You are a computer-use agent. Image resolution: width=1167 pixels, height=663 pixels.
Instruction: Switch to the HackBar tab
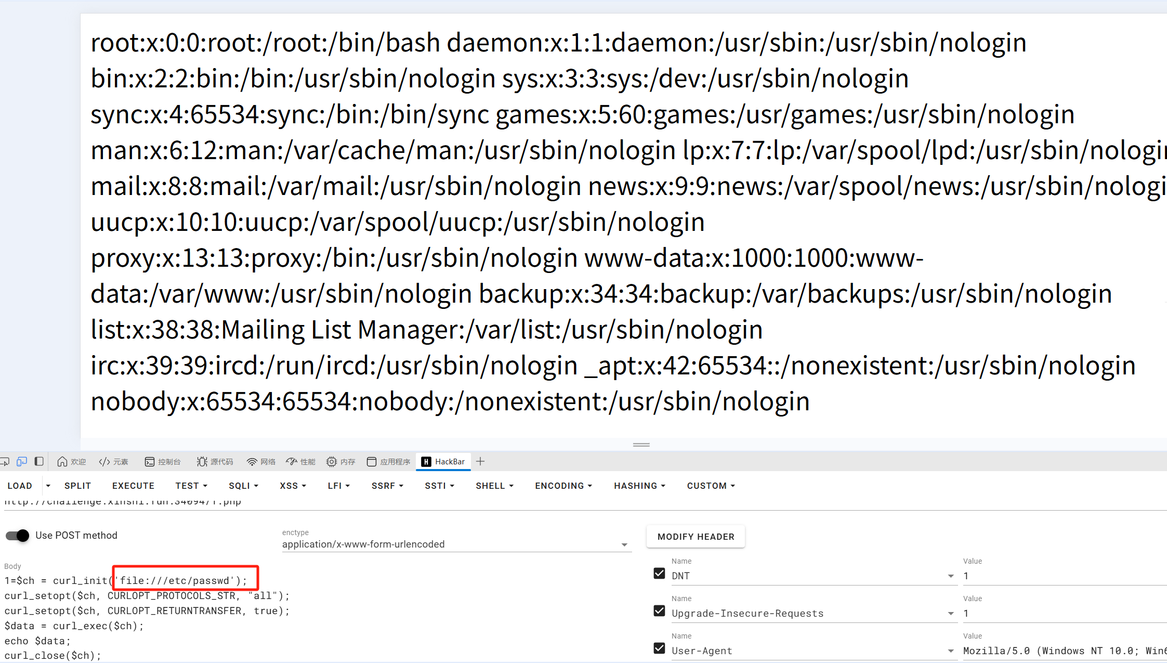click(443, 461)
